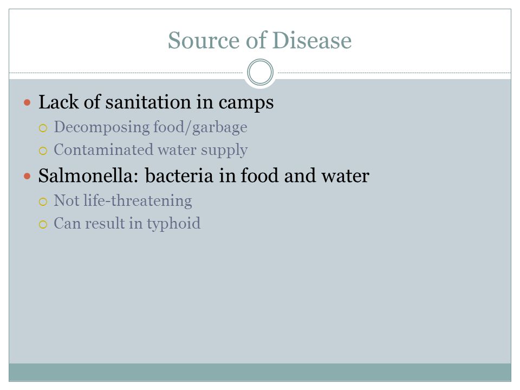Screen dimensions: 520x390
Task: Click the hollow bullet before "Not life-threatening"
Action: click(x=43, y=201)
